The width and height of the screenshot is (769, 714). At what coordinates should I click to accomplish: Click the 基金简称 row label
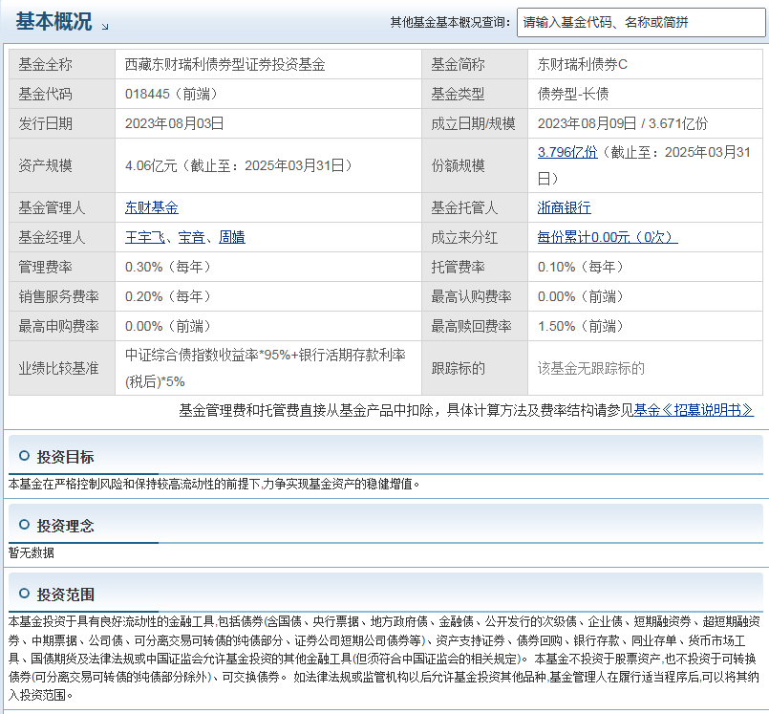point(458,64)
